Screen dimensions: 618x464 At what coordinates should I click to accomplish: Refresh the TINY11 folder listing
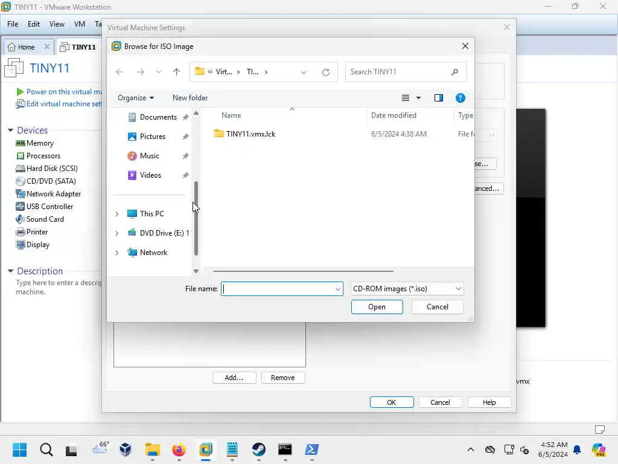325,72
